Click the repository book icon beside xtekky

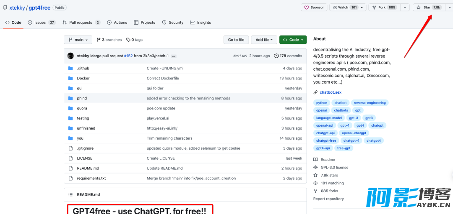tap(5, 8)
